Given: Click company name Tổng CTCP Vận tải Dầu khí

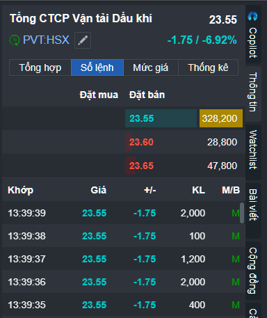Looking at the screenshot, I should 81,19.
